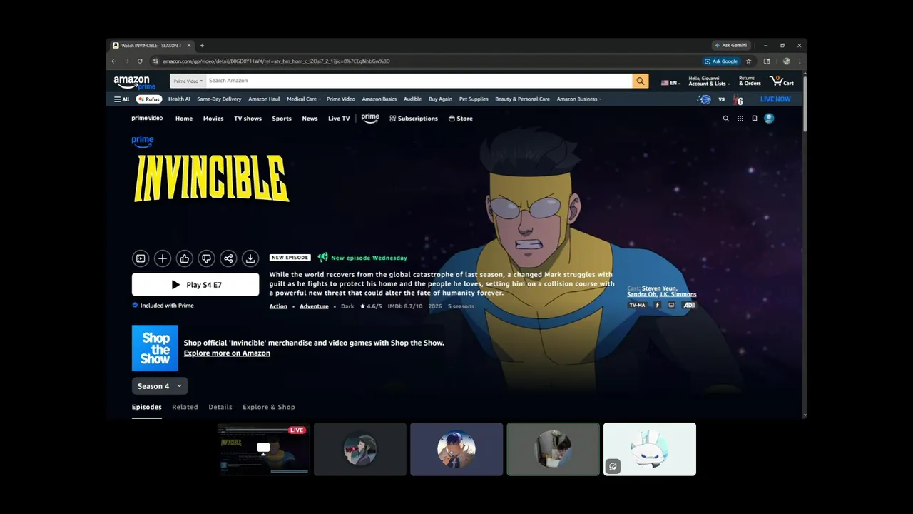Open the Prime Video search category dropdown

tap(188, 81)
